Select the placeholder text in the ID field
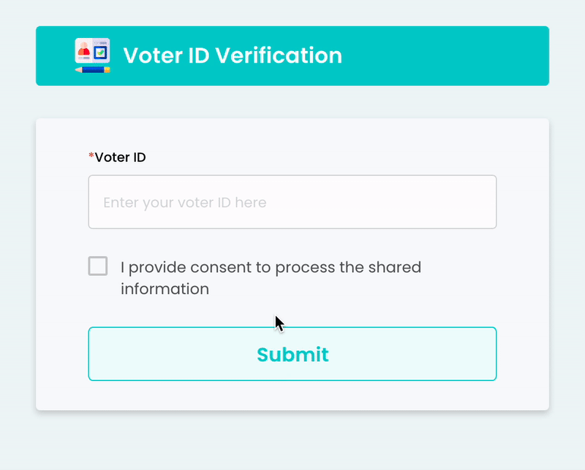Image resolution: width=585 pixels, height=470 pixels. 185,202
